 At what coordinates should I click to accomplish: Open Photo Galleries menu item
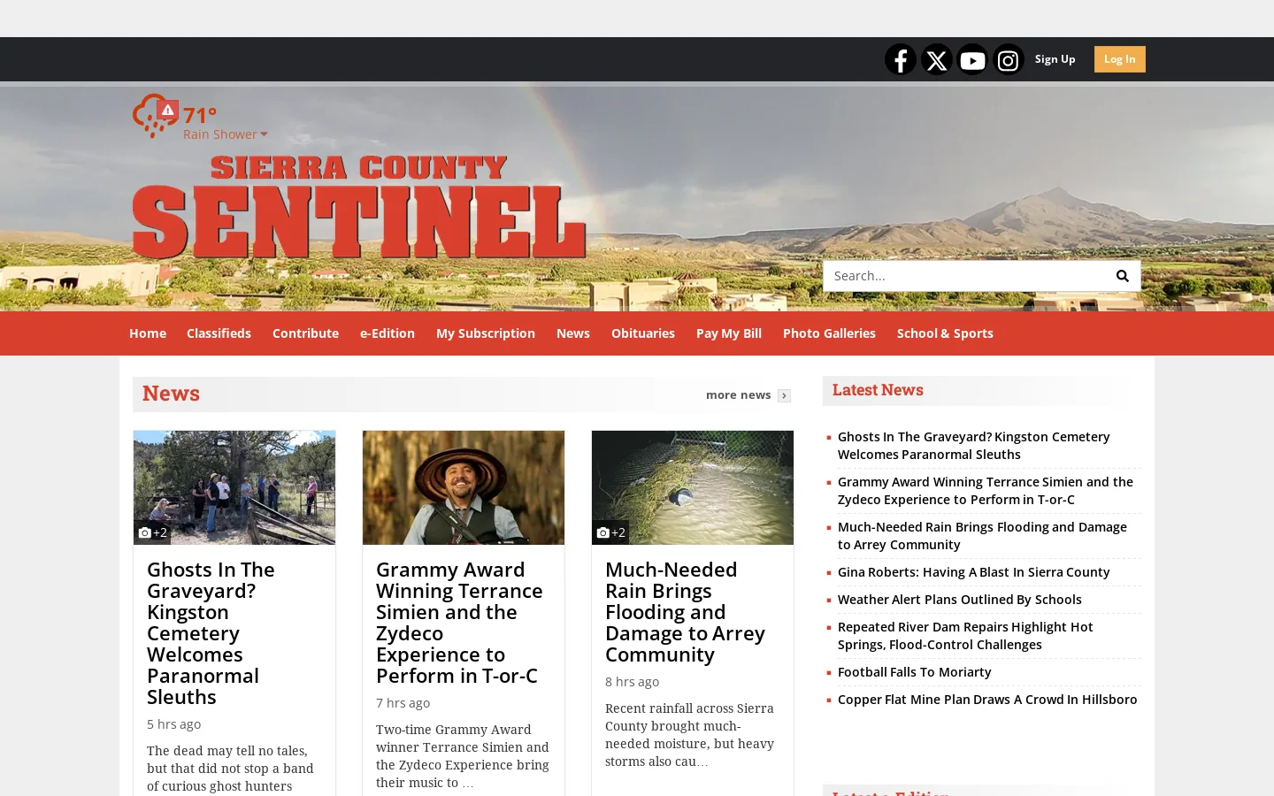(829, 333)
